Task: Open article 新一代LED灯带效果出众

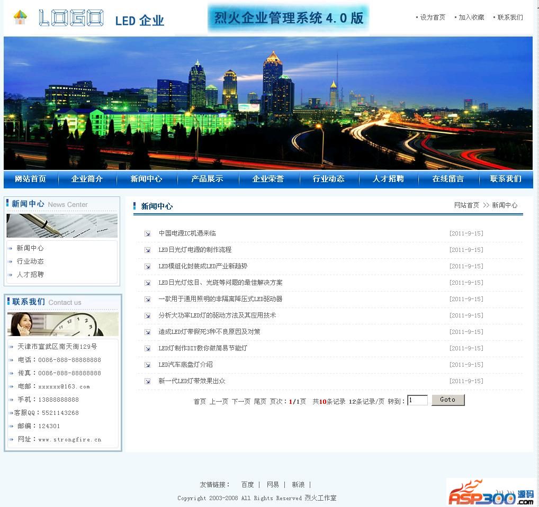Action: (192, 381)
